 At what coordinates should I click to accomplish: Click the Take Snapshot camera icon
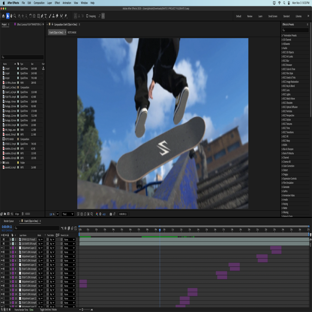point(111,214)
